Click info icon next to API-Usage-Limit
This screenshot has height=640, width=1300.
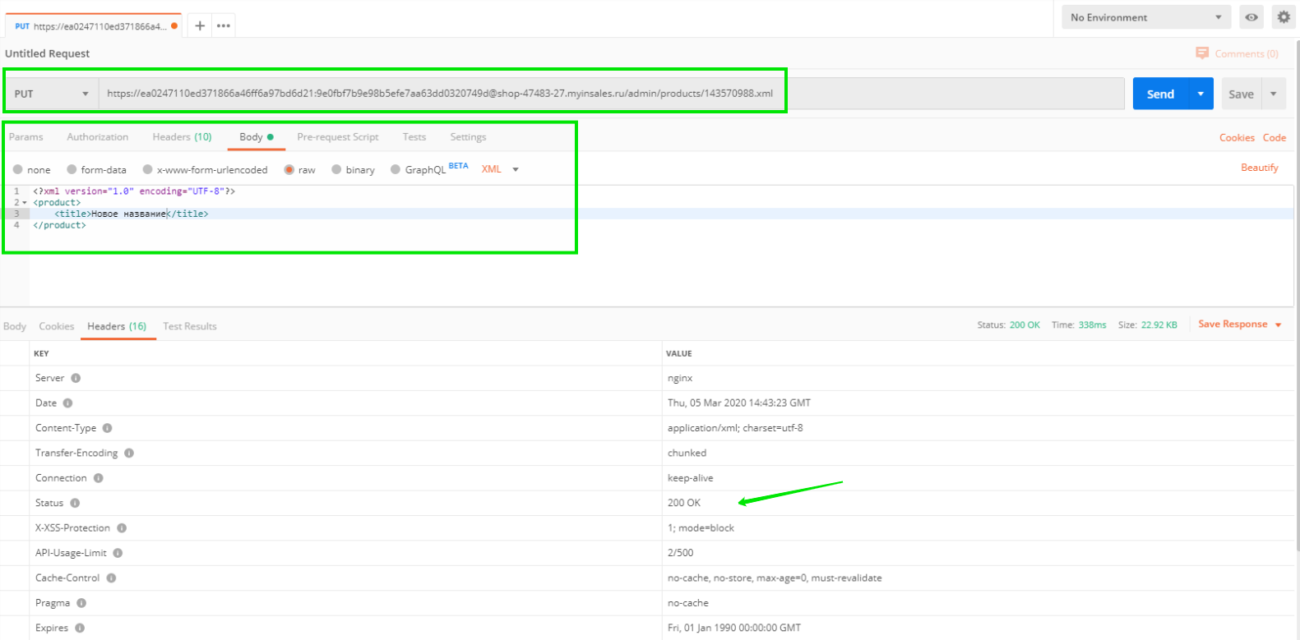(x=118, y=553)
